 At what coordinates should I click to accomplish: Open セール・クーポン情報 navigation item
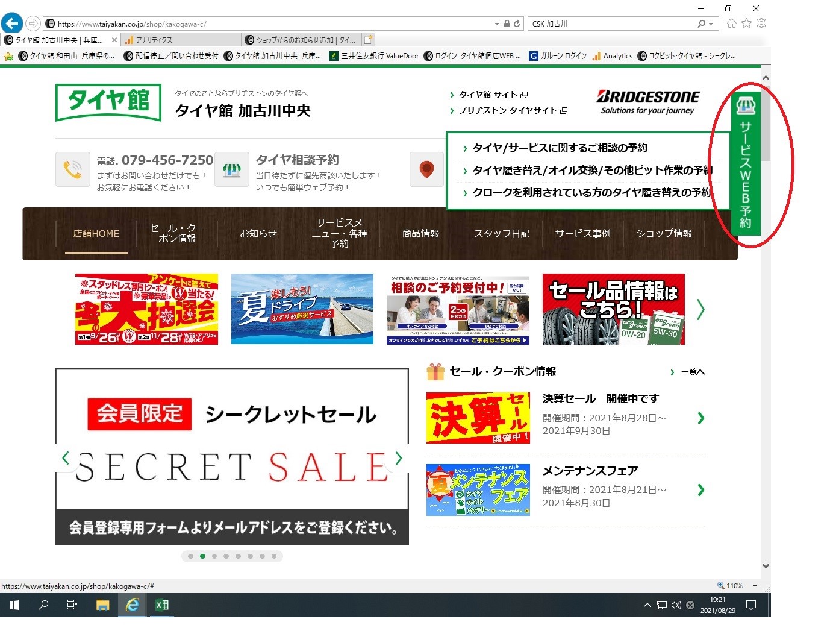(177, 233)
